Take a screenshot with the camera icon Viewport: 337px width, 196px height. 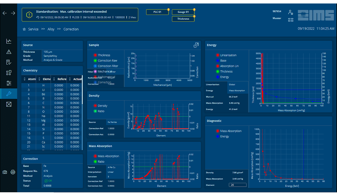point(5,172)
